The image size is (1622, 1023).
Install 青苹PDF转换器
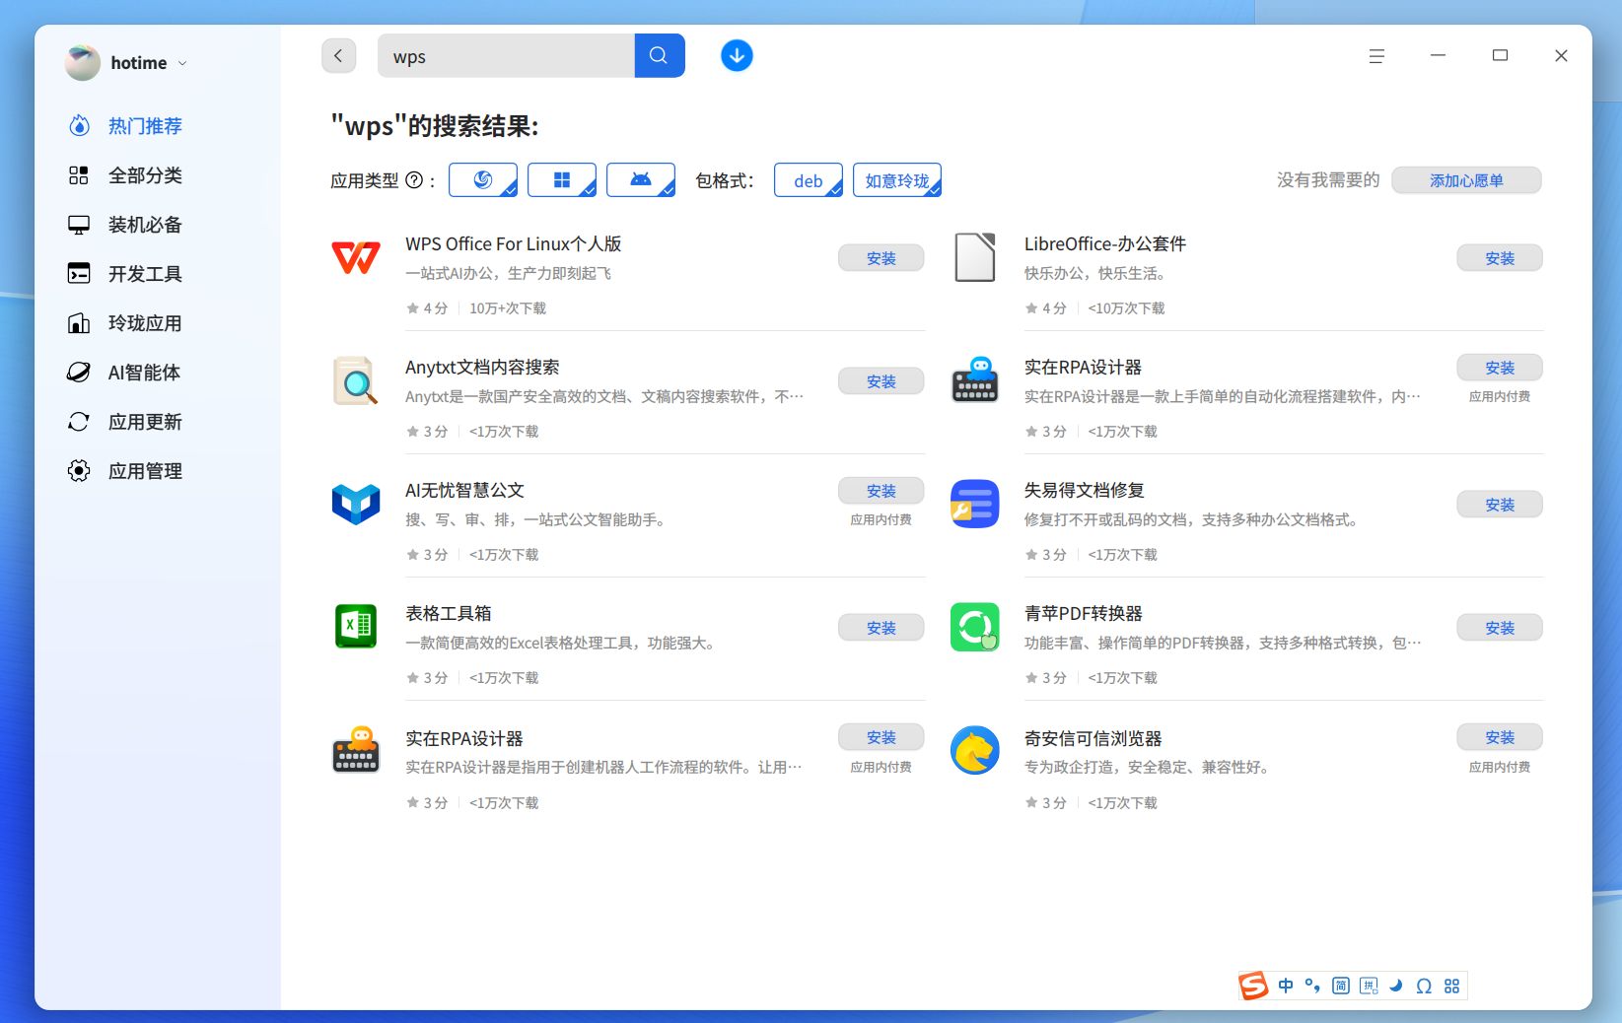(1500, 628)
